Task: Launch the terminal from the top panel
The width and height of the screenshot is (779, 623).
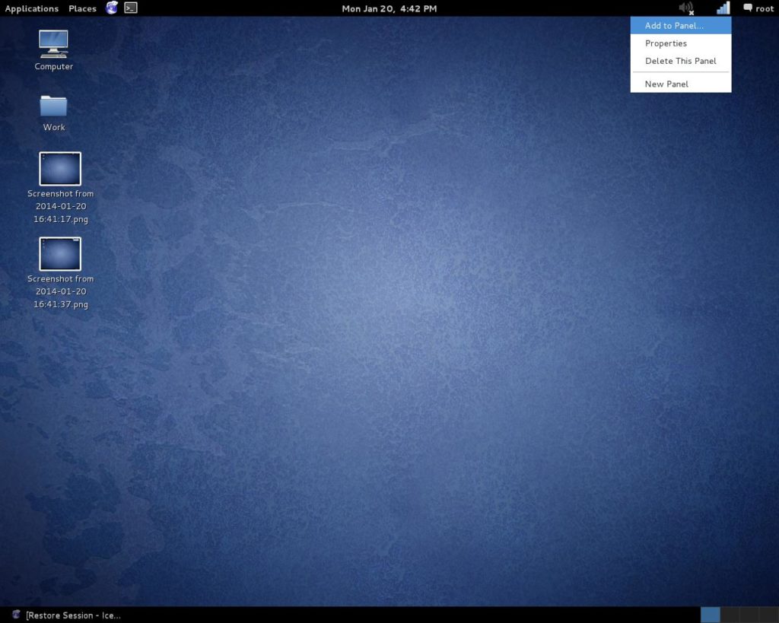Action: click(x=130, y=8)
